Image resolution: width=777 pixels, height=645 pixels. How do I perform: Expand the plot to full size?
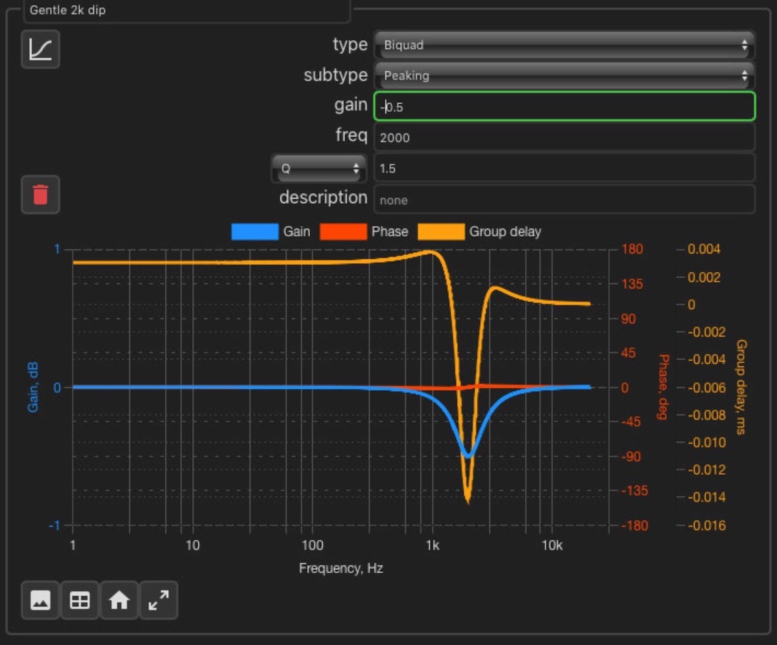pyautogui.click(x=159, y=600)
